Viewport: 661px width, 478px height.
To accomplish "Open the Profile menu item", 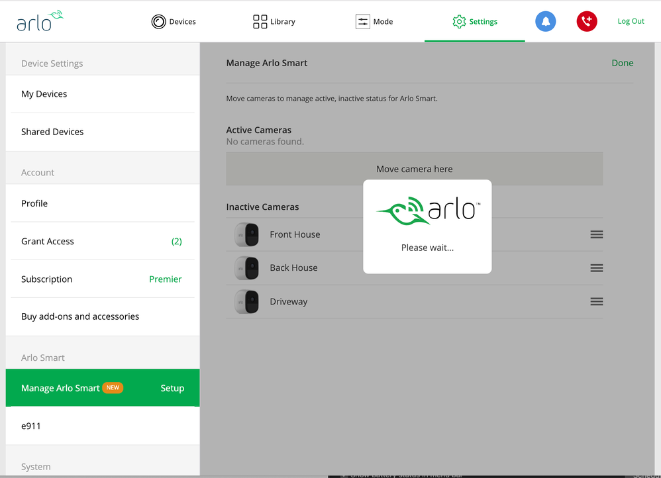I will tap(103, 204).
